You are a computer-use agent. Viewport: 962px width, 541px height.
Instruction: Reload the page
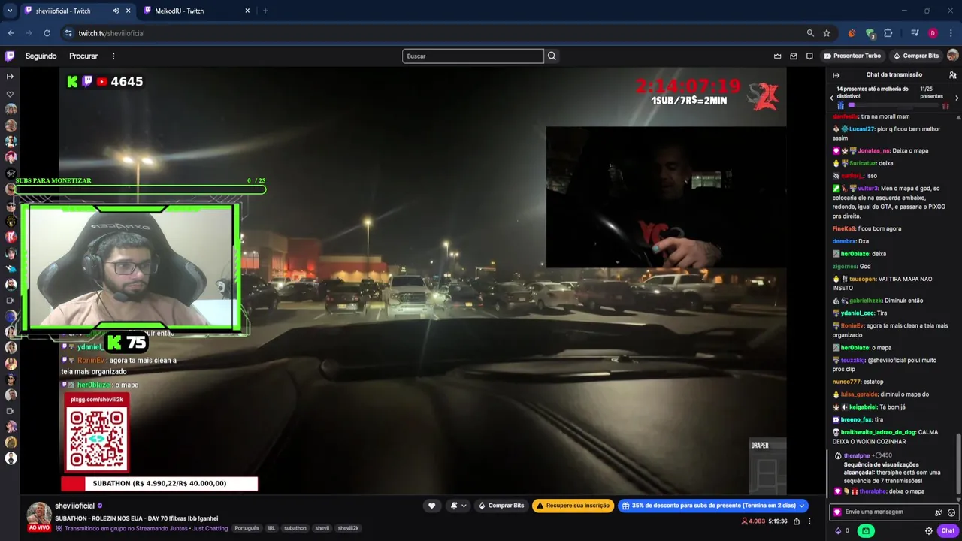pyautogui.click(x=47, y=33)
